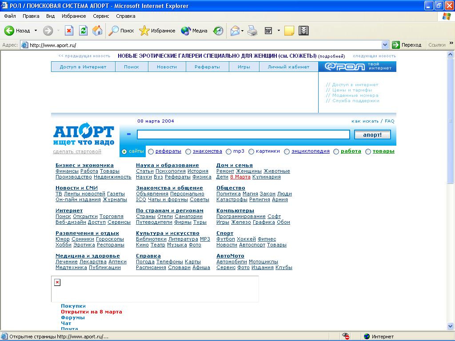Click the broken image placeholder icon

tap(57, 282)
